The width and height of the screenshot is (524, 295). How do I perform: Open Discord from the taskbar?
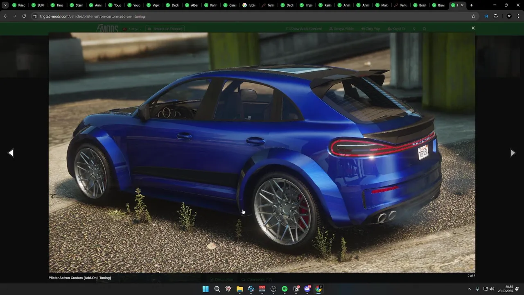click(x=307, y=289)
